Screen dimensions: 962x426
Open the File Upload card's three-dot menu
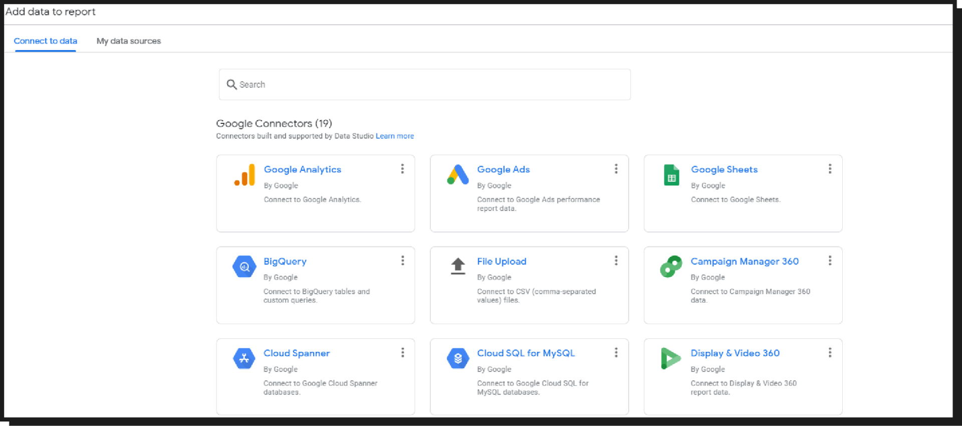click(616, 261)
